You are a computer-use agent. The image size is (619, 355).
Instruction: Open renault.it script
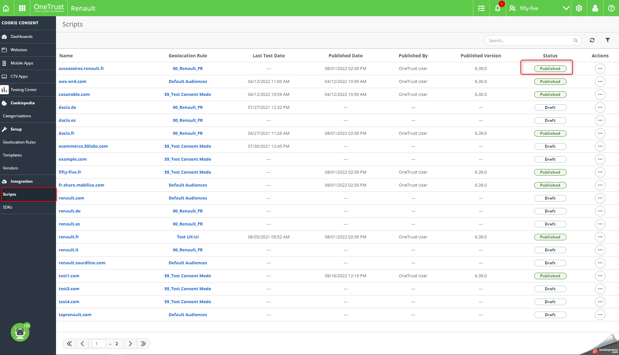tap(69, 250)
